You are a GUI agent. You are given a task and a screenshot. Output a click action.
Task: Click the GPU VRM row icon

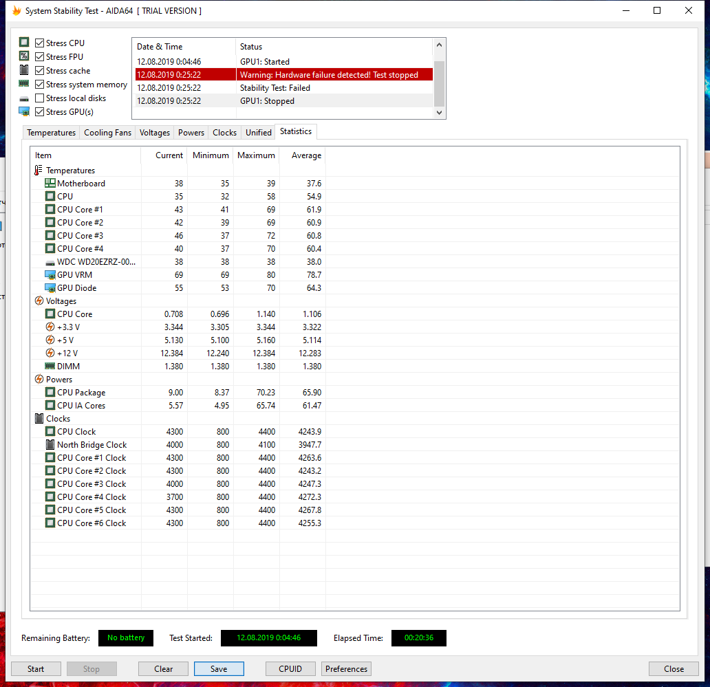[x=50, y=274]
